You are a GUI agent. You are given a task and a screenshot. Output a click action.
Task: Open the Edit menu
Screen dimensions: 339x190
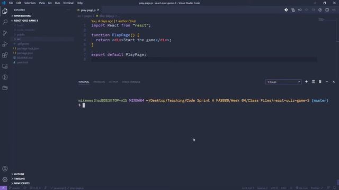(19, 3)
